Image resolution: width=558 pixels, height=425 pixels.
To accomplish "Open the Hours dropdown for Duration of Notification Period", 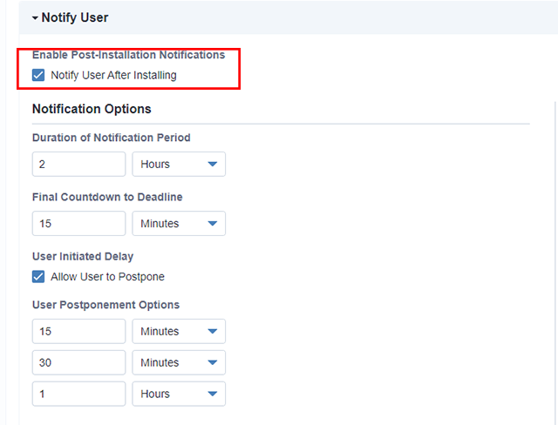I will [x=179, y=165].
